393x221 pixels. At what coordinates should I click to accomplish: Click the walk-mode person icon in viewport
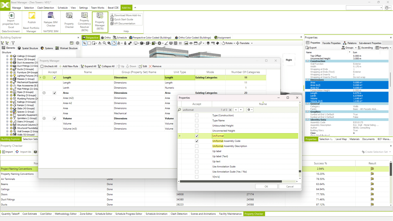[x=125, y=43]
